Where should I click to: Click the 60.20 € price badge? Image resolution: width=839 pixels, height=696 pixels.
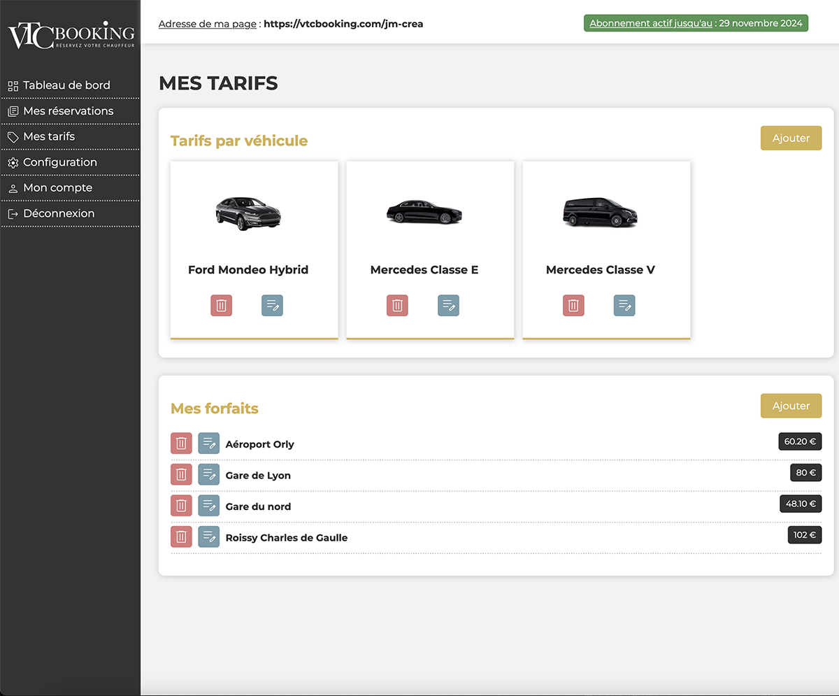point(800,441)
